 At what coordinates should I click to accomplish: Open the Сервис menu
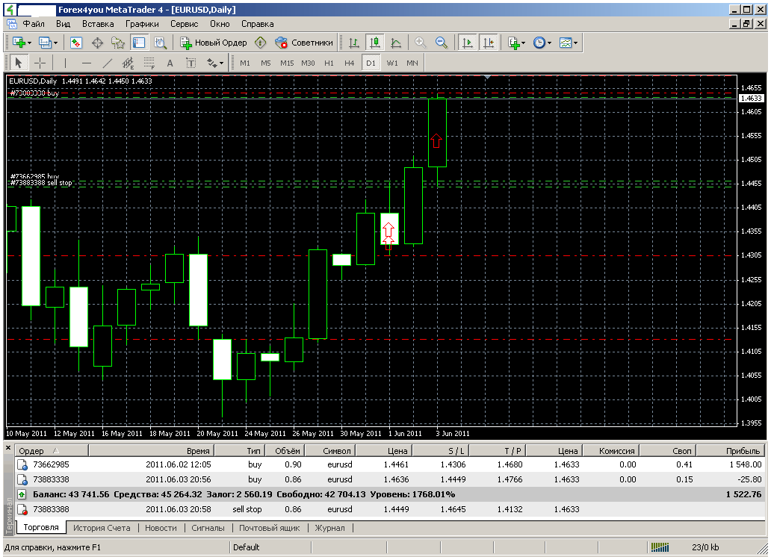(x=184, y=24)
